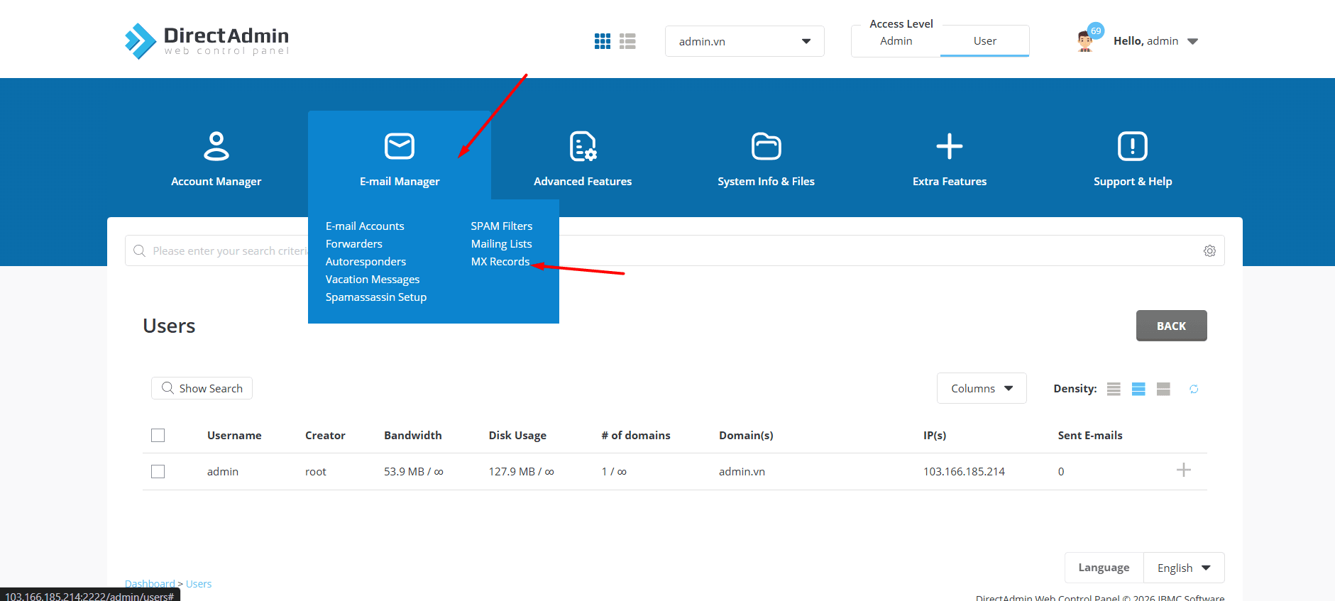Open the Account Manager person icon
This screenshot has width=1335, height=601.
click(216, 146)
